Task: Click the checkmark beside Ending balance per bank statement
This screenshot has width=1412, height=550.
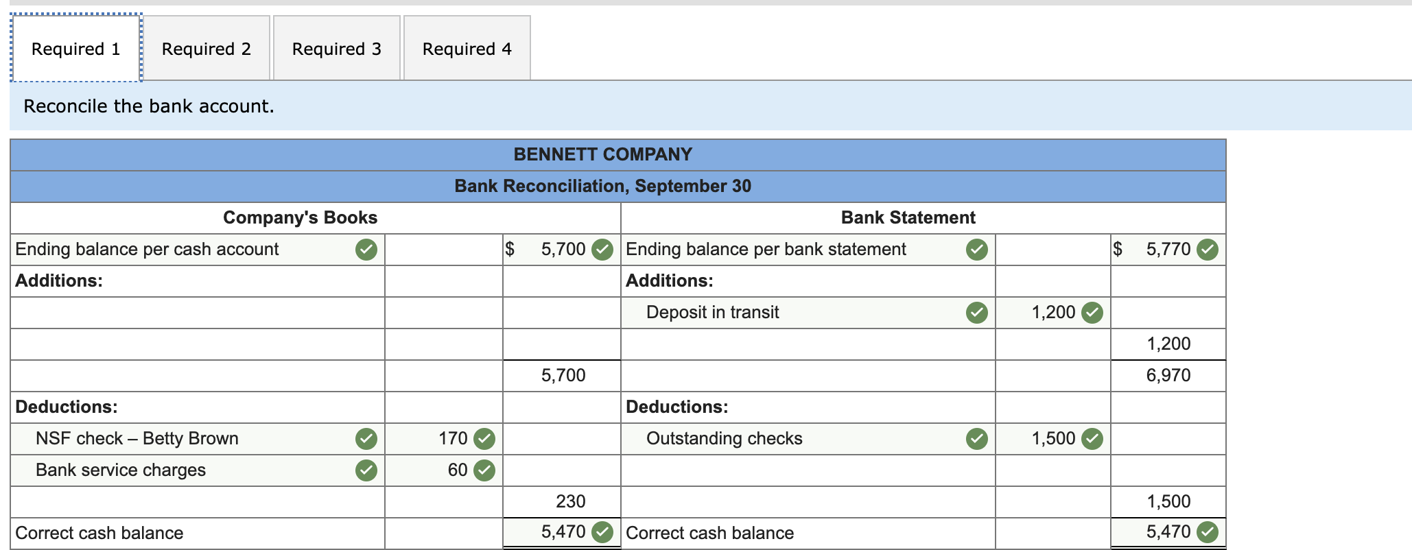Action: click(976, 250)
